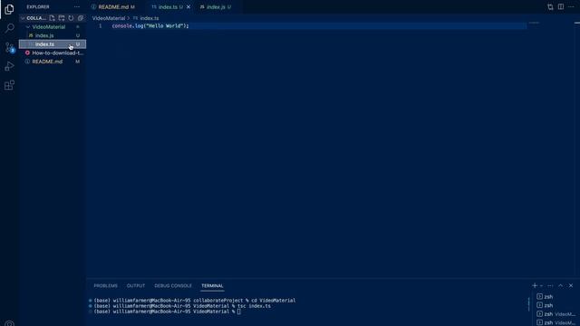This screenshot has width=580, height=326.
Task: Open editor more actions menu
Action: click(x=571, y=7)
